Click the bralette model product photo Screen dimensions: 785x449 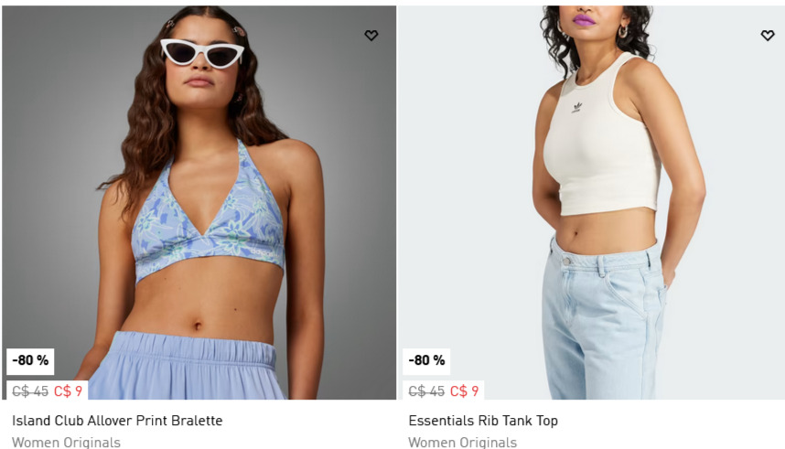[199, 202]
